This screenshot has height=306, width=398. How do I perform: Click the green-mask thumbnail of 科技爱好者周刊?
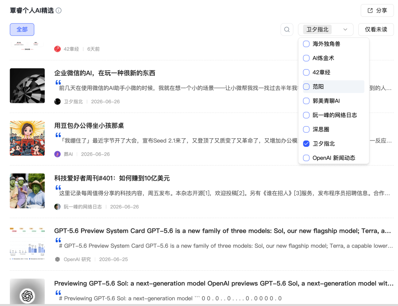click(27, 191)
